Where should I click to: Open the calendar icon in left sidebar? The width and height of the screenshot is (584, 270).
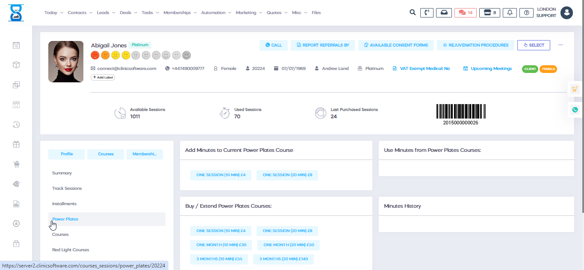pyautogui.click(x=16, y=45)
